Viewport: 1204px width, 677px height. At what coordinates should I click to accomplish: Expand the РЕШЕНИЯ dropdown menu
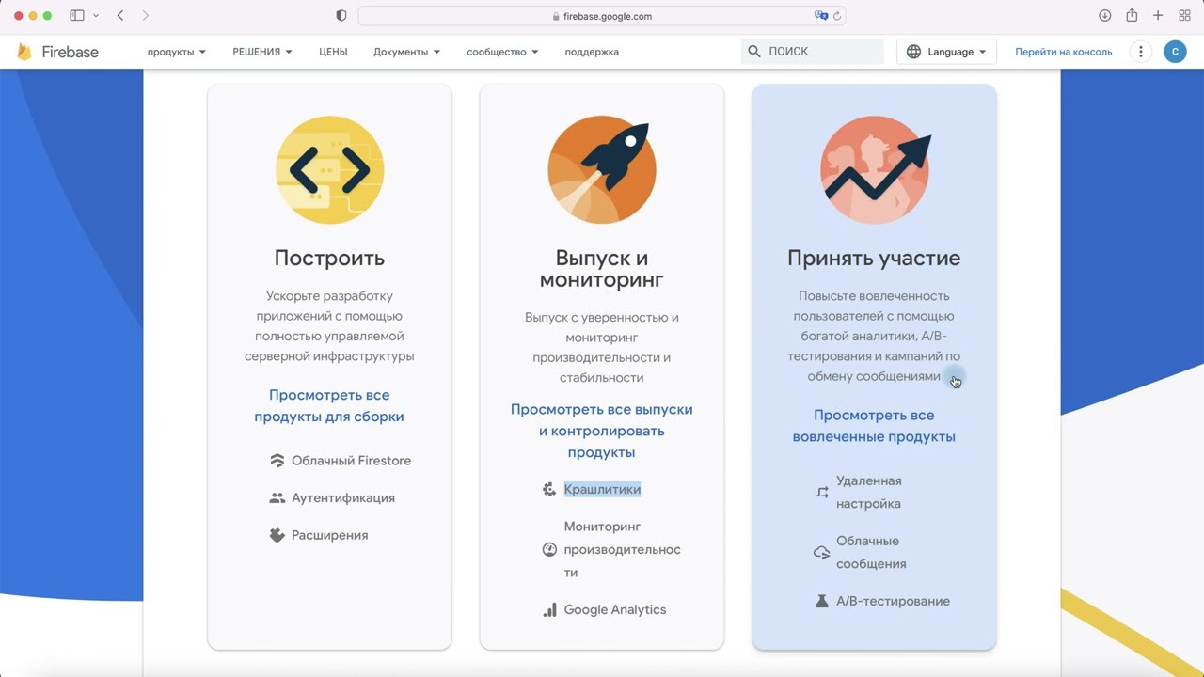point(262,52)
